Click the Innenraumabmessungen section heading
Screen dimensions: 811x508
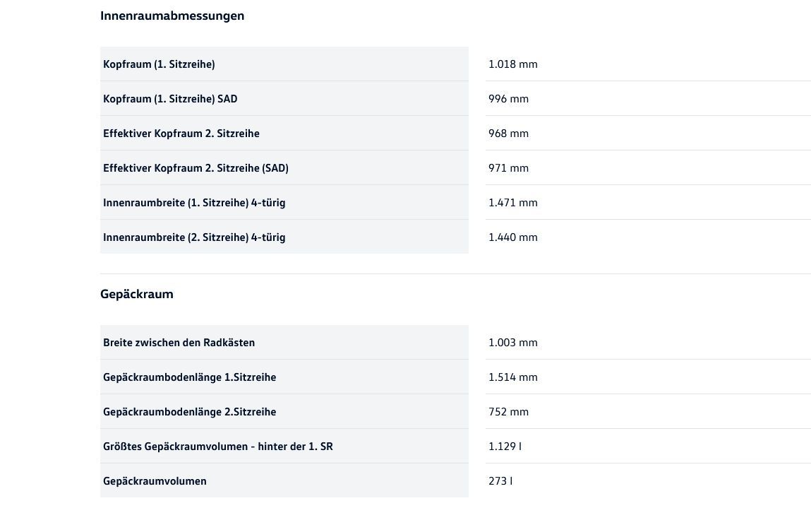pyautogui.click(x=172, y=16)
